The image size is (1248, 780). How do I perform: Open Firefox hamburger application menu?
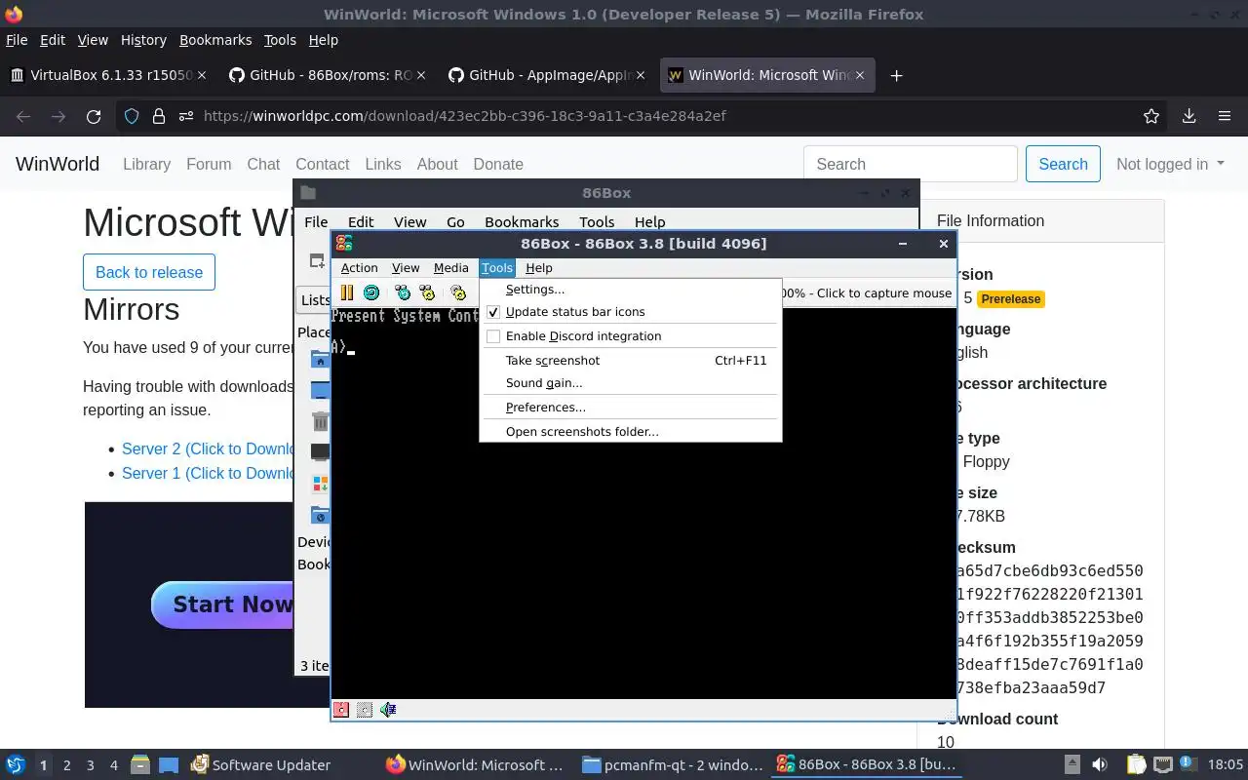tap(1225, 116)
